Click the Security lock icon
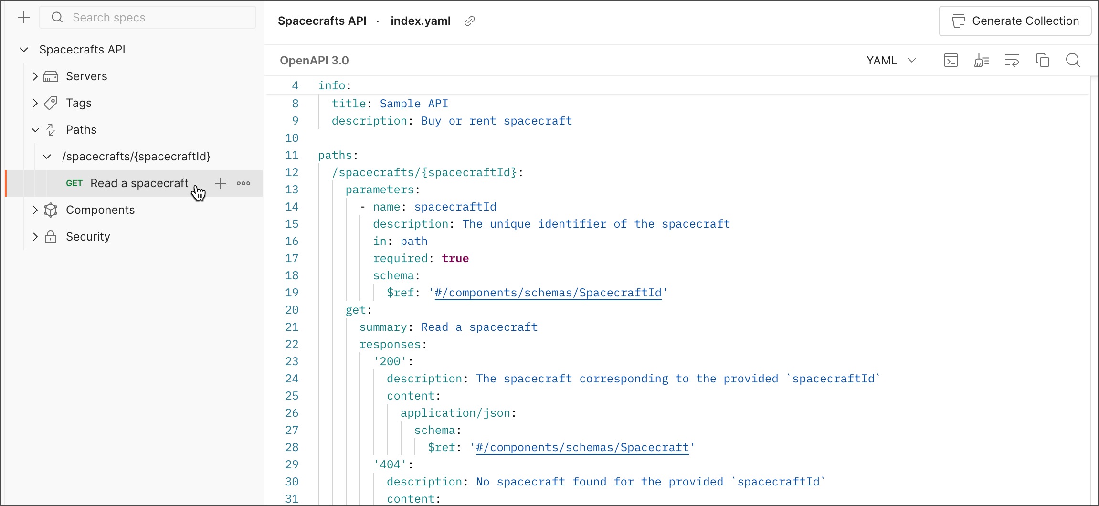The width and height of the screenshot is (1099, 506). pyautogui.click(x=51, y=236)
